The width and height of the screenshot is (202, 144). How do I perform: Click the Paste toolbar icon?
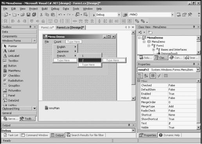pyautogui.click(x=52, y=15)
